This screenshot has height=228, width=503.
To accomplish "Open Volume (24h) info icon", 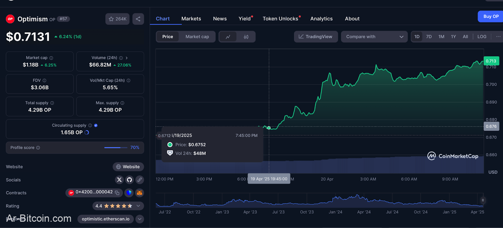I will click(x=121, y=58).
